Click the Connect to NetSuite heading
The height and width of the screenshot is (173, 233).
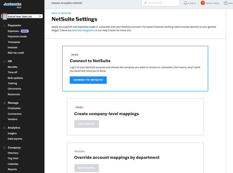(x=90, y=61)
